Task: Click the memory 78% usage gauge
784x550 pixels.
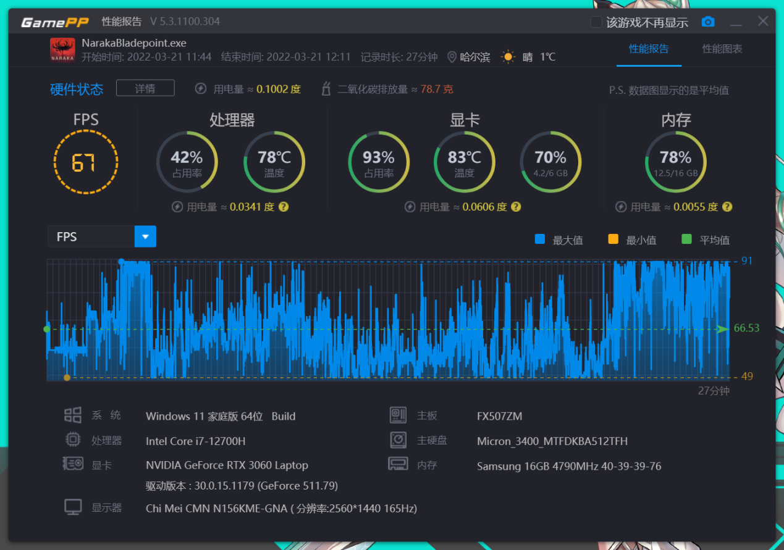Action: point(676,162)
